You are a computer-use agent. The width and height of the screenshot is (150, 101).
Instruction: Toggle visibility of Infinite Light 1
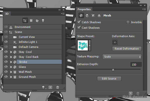(6, 42)
